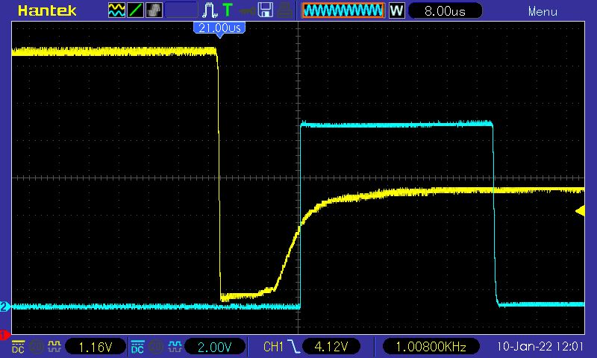Click the cyan channel 2 ground marker

point(5,307)
